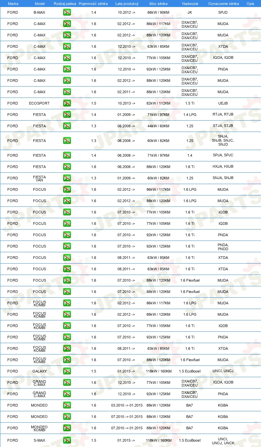Click the HXJA, HXJB engine code cell

tap(223, 167)
